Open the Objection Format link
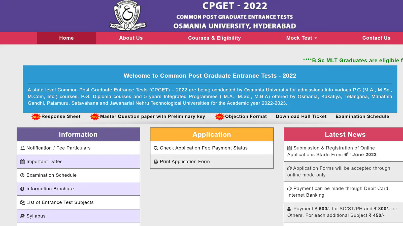403x226 pixels. point(246,117)
